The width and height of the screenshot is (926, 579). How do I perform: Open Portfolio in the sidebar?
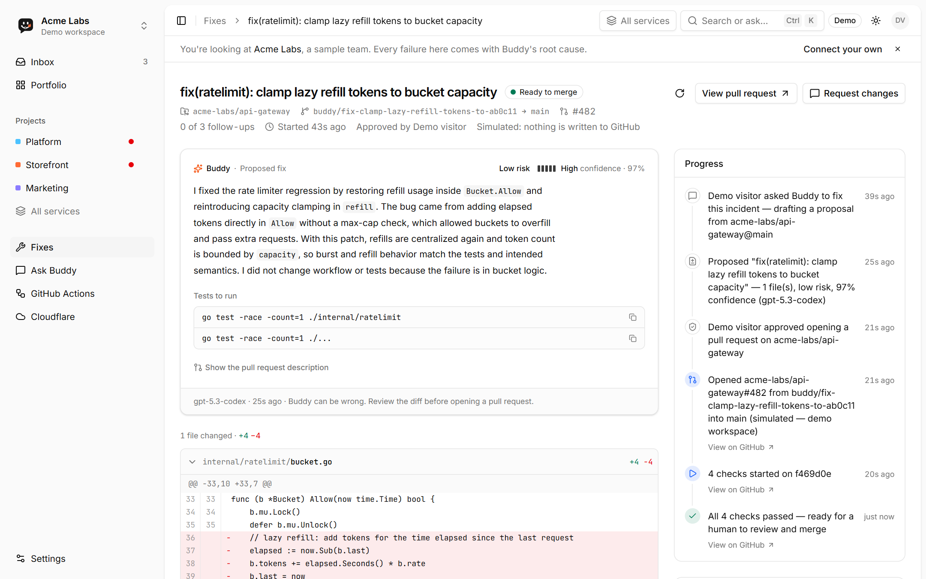82,85
